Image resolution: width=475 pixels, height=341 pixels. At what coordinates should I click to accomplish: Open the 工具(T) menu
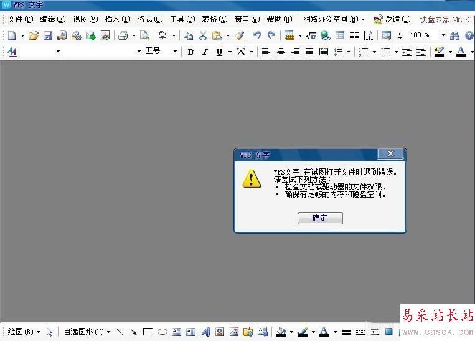pyautogui.click(x=182, y=19)
